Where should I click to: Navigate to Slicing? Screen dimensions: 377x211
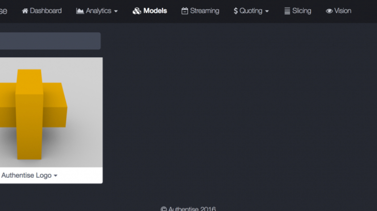(x=298, y=11)
